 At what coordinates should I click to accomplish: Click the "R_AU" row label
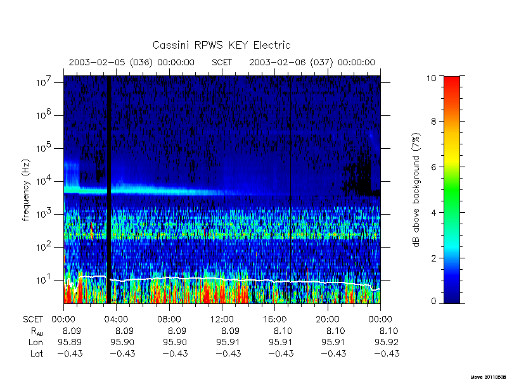coord(37,331)
